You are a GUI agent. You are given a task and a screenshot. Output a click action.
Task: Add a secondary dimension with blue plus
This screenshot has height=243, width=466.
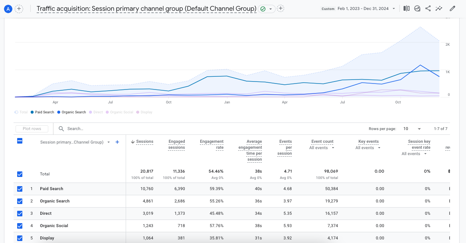point(117,142)
